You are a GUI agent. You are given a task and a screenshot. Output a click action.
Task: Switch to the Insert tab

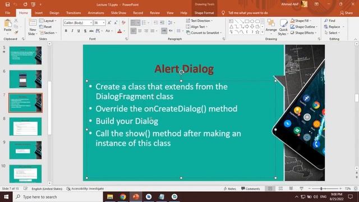(x=39, y=13)
